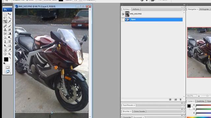Select the History Brush tool

point(10,30)
